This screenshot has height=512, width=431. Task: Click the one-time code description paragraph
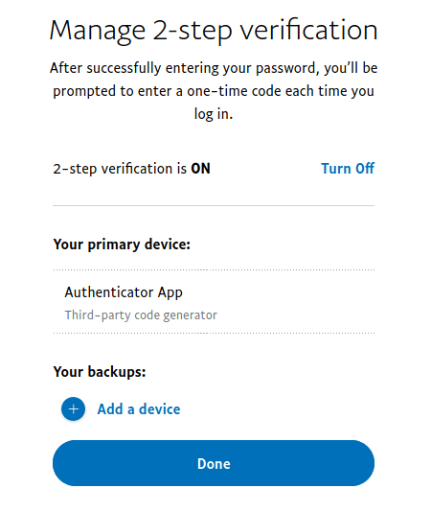tap(214, 91)
